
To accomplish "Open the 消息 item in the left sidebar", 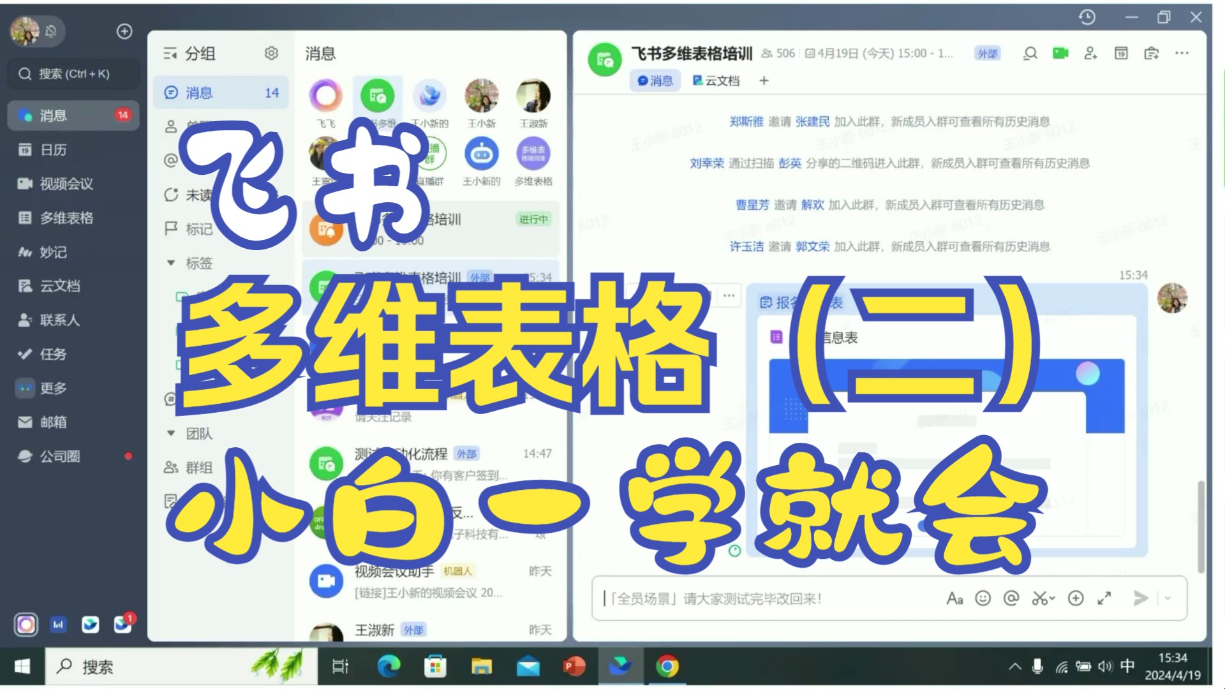I will (73, 115).
